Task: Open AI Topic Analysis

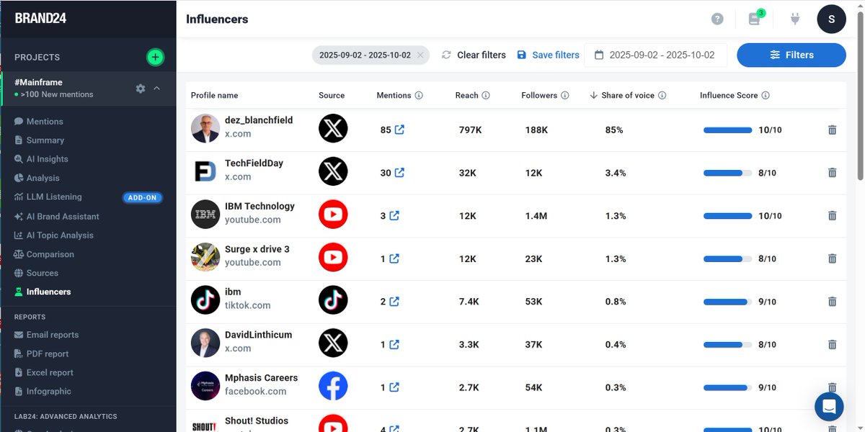Action: tap(60, 235)
